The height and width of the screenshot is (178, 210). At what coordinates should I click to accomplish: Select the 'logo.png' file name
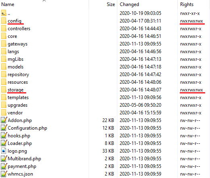point(17,151)
